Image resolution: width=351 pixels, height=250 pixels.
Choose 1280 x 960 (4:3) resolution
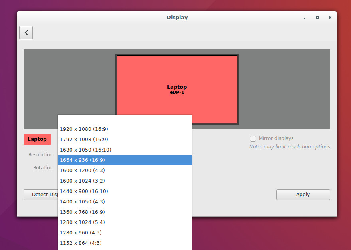tap(125, 232)
